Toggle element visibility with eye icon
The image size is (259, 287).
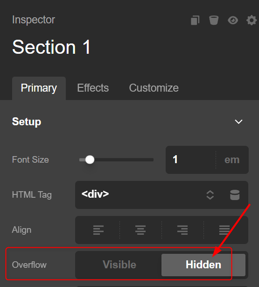click(233, 20)
